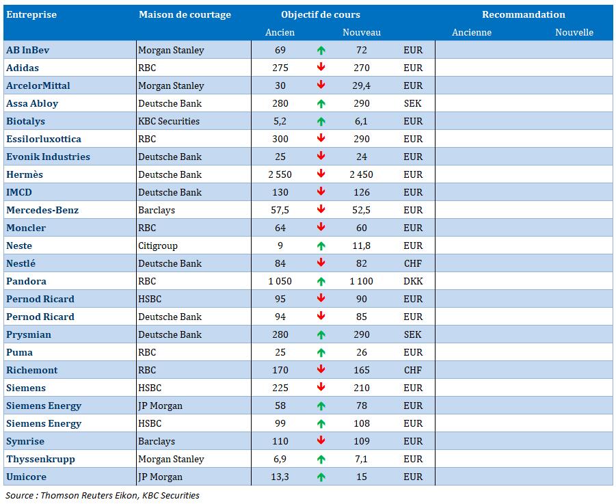This screenshot has height=504, width=616.
Task: Select the red down arrow for Symrise
Action: pyautogui.click(x=321, y=441)
